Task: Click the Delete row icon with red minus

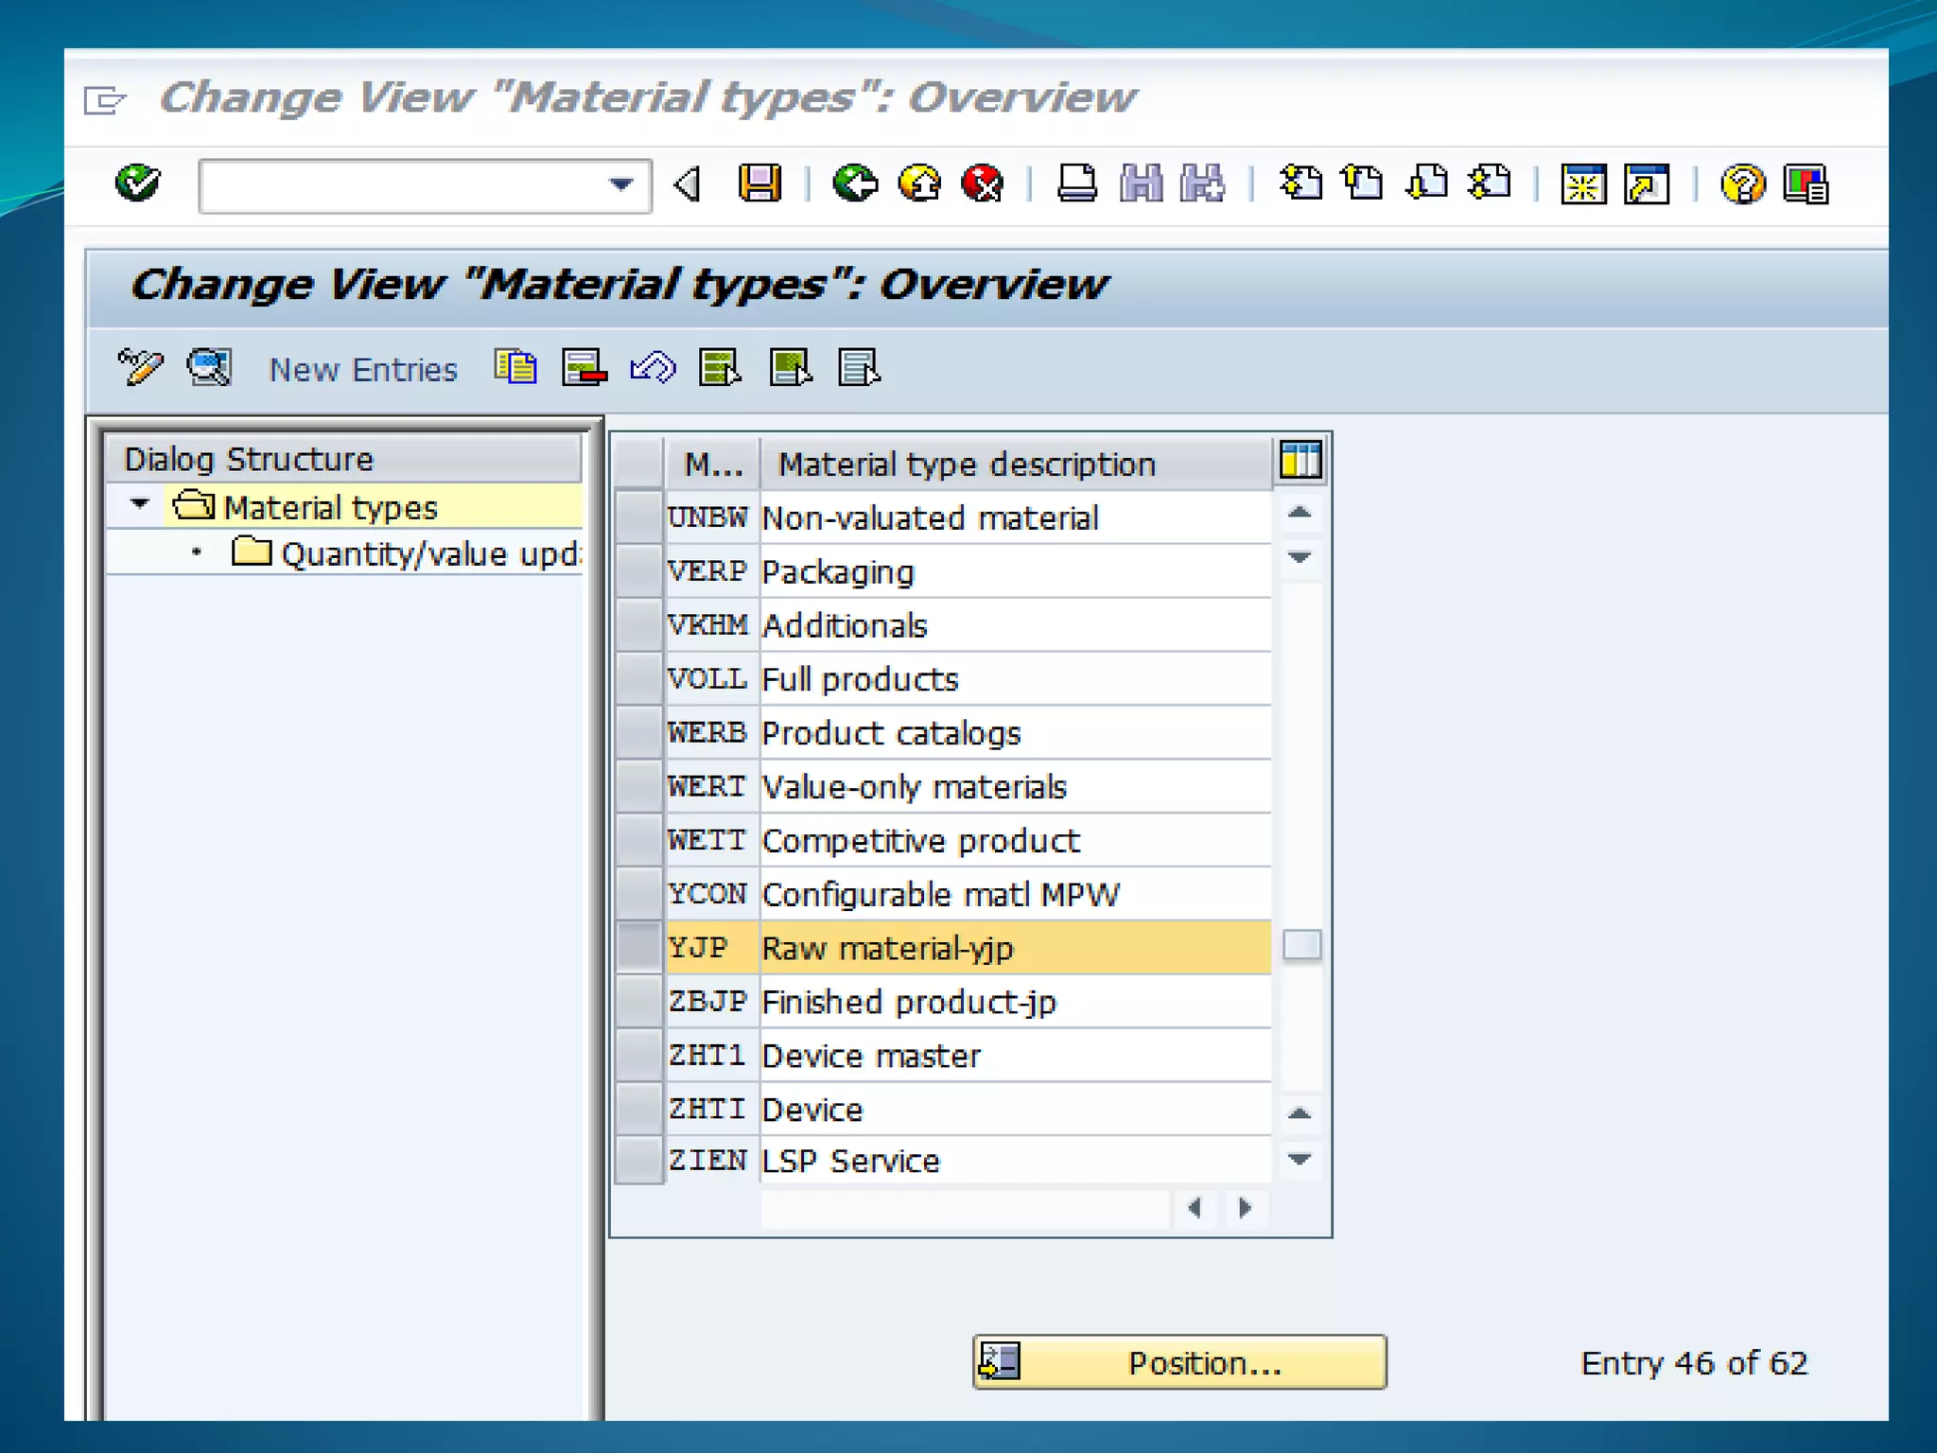Action: [x=584, y=367]
